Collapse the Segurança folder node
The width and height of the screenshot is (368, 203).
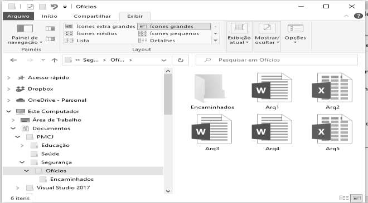[22, 162]
